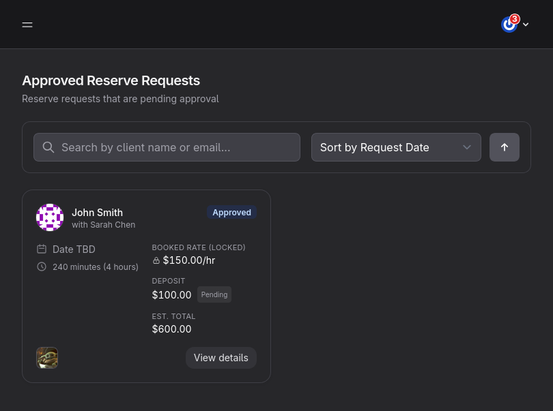The width and height of the screenshot is (553, 411).
Task: Expand the account chevron next to profile icon
Action: [x=526, y=25]
